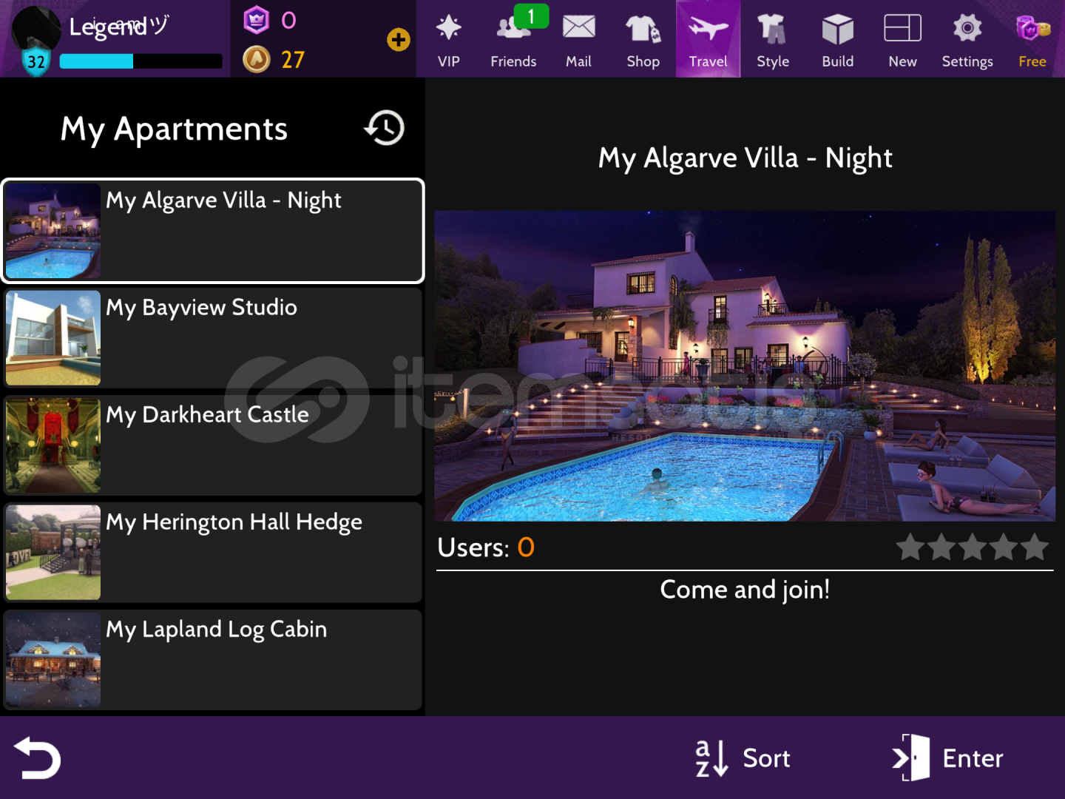The height and width of the screenshot is (799, 1065).
Task: Rate the villa using the five stars
Action: coord(972,547)
